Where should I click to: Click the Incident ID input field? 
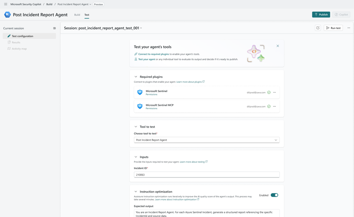pyautogui.click(x=207, y=175)
